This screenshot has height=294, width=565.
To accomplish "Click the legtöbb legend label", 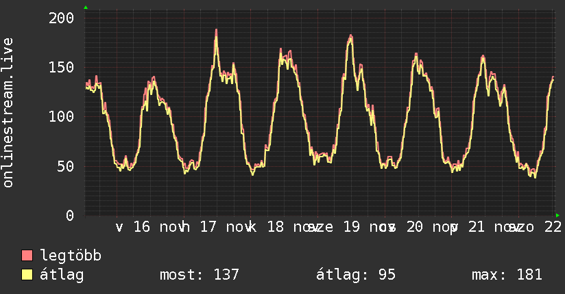I will pos(71,256).
